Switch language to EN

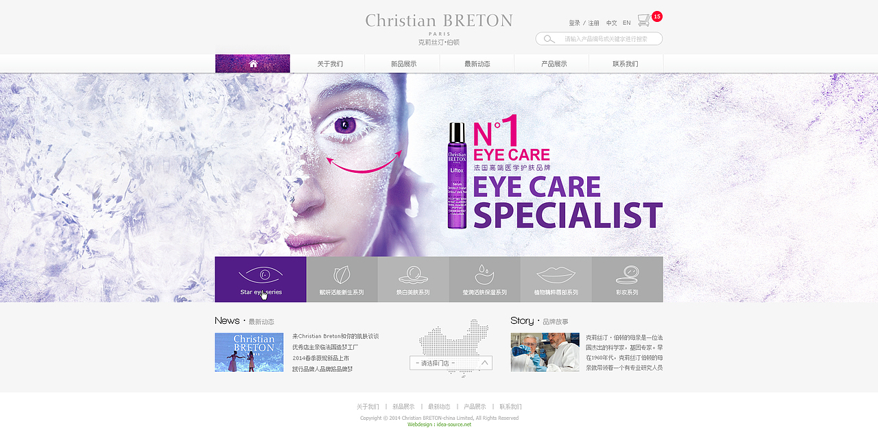click(626, 23)
